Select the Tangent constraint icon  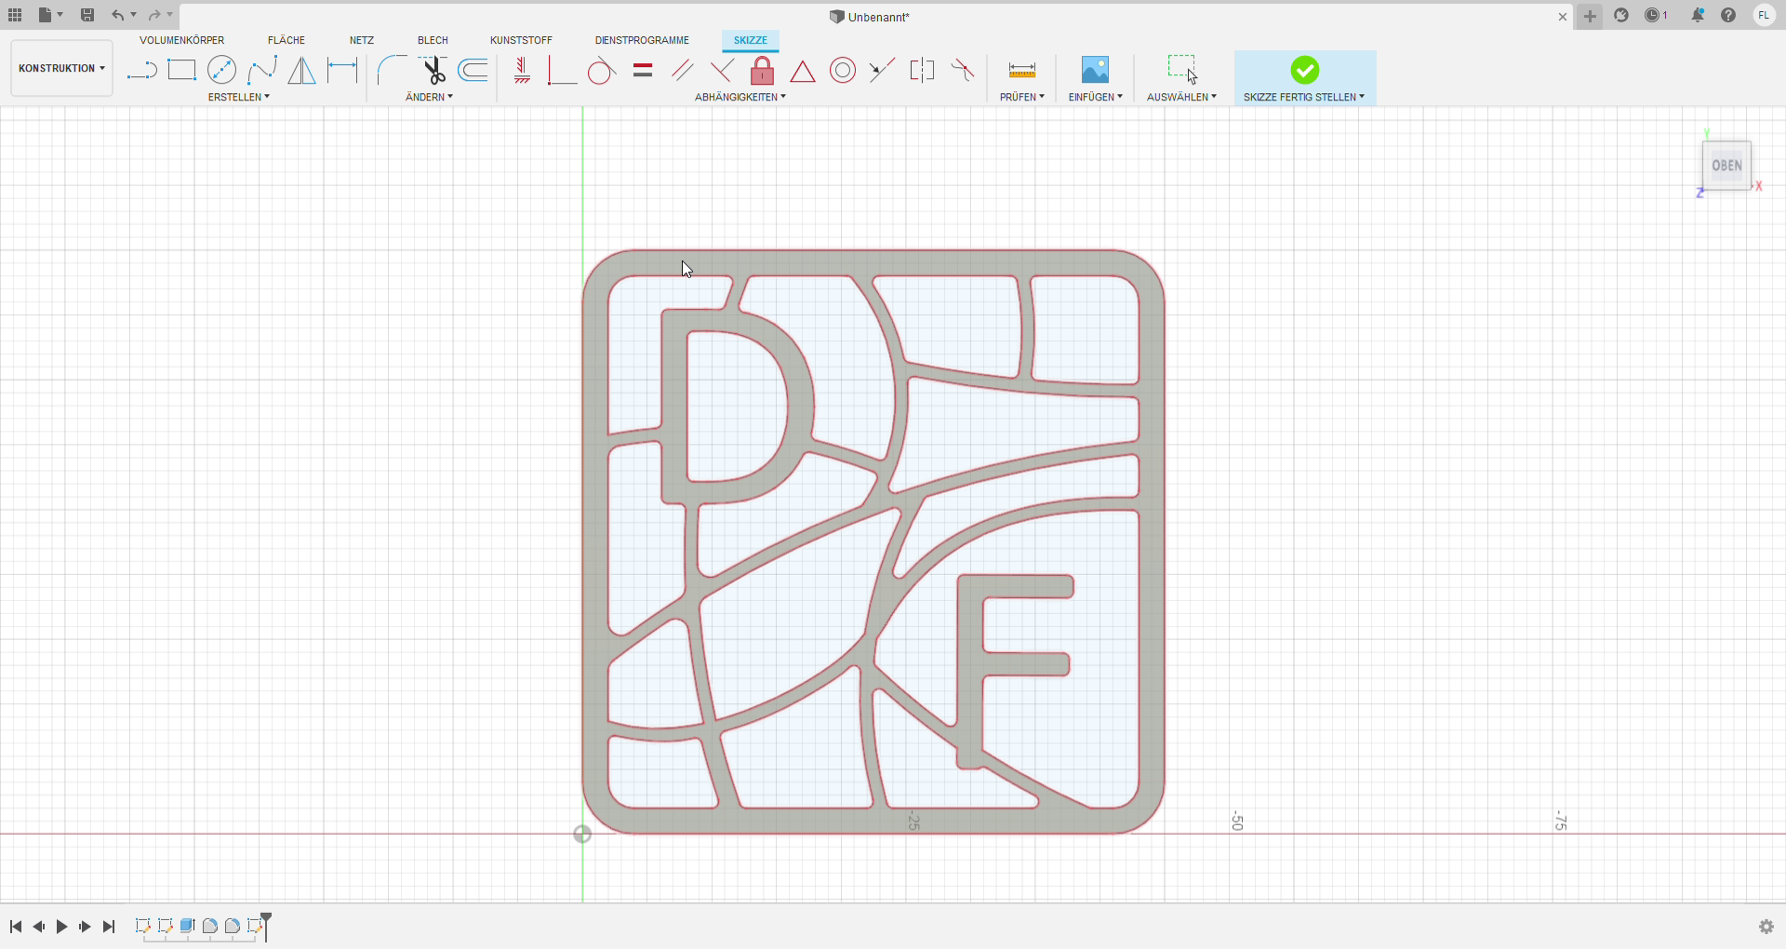click(x=601, y=71)
